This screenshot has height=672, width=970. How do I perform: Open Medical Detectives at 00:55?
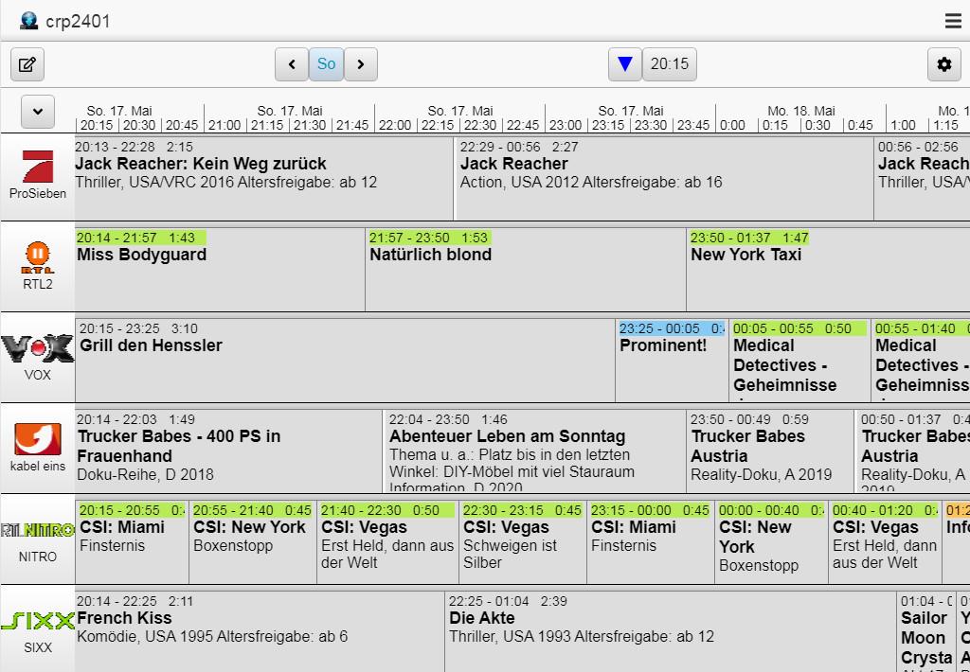(x=921, y=361)
